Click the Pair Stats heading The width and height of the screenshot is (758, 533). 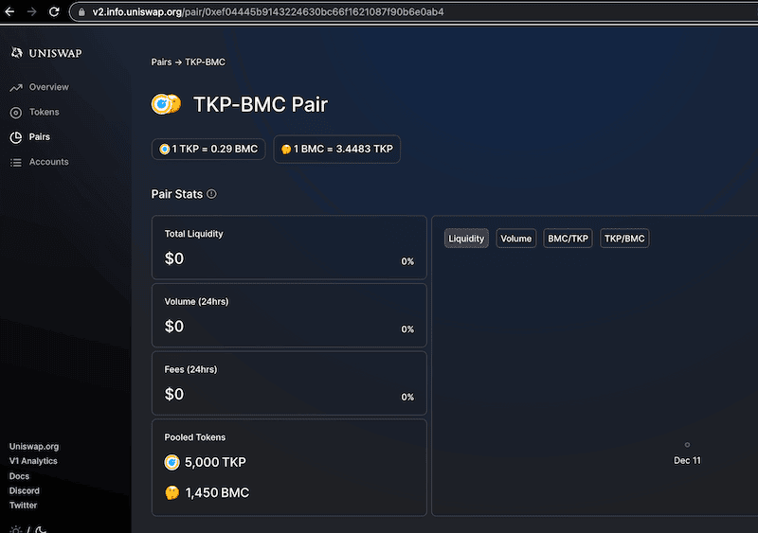(x=177, y=194)
